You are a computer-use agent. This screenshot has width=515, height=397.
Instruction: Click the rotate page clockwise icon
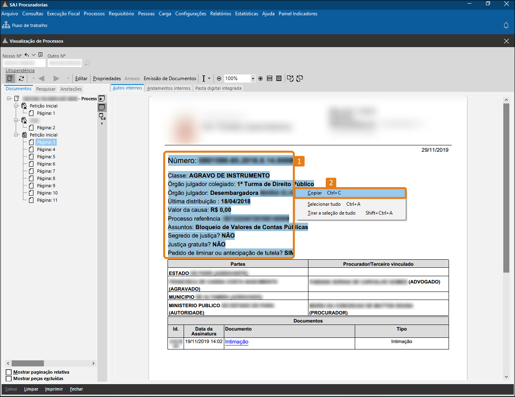tap(290, 79)
